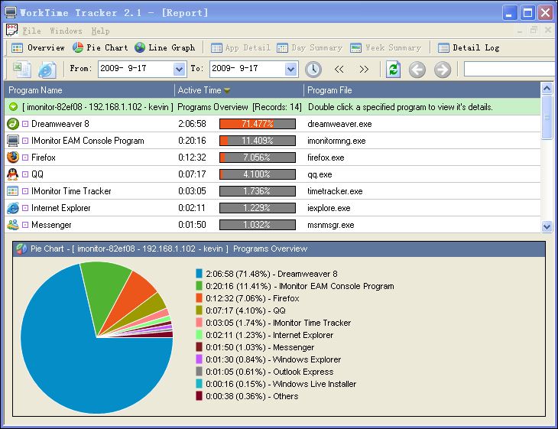Sort by Program Name column header
558x429 pixels.
tap(89, 90)
